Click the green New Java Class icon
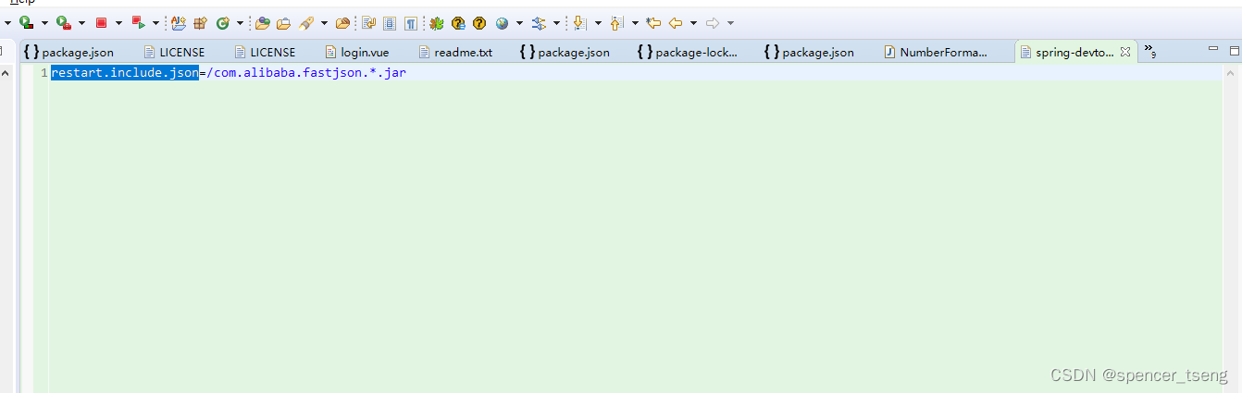This screenshot has width=1242, height=393. click(223, 22)
